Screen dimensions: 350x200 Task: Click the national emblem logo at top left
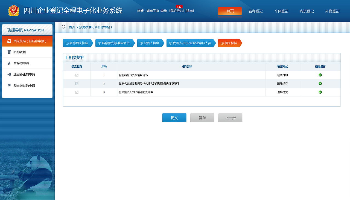pos(14,11)
